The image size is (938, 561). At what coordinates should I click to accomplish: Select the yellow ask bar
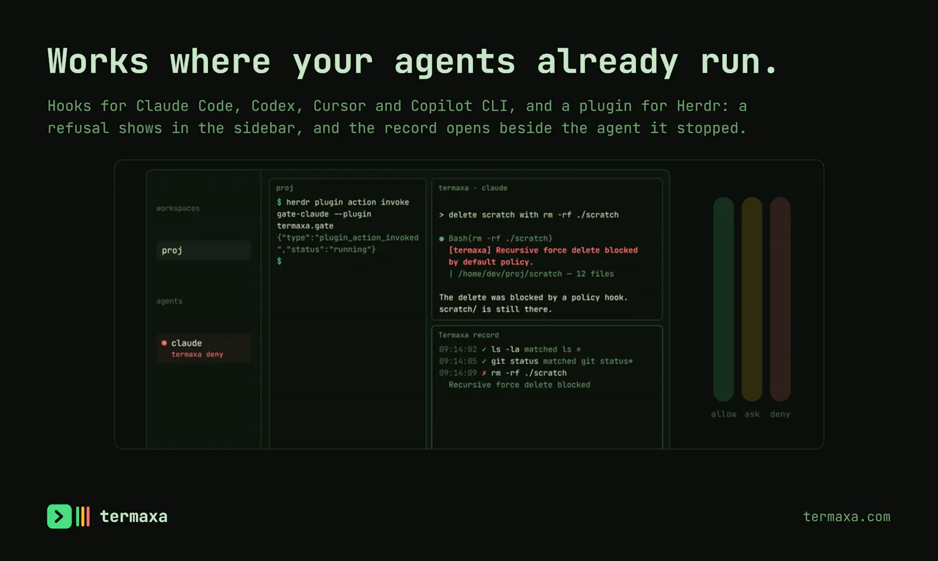coord(752,299)
